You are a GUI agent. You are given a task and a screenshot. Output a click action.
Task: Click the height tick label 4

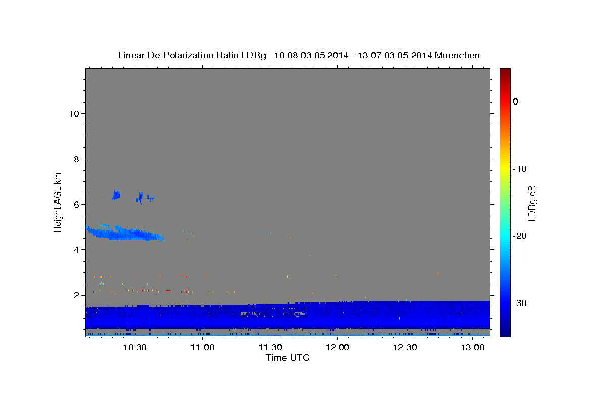(76, 250)
